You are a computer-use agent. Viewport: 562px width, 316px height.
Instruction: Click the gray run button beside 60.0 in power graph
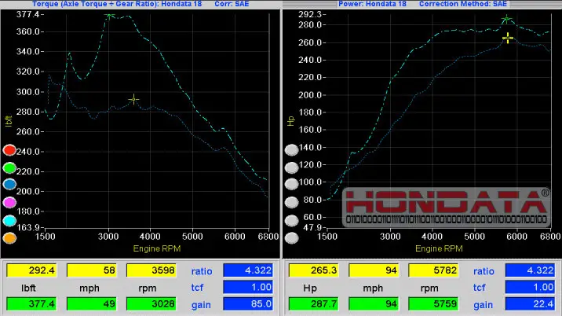pos(291,221)
